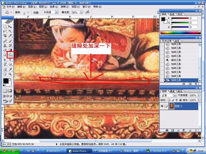Image resolution: width=206 pixels, height=154 pixels.
Task: Open 曝光度 exposure slider arrow
Action: 81,12
